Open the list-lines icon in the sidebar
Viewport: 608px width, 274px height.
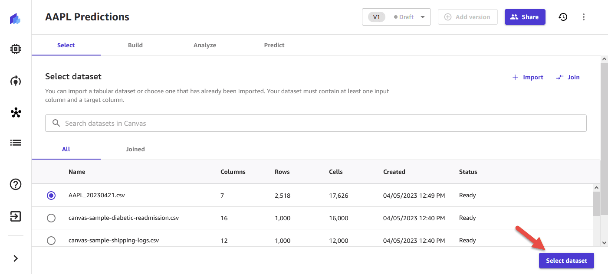16,143
